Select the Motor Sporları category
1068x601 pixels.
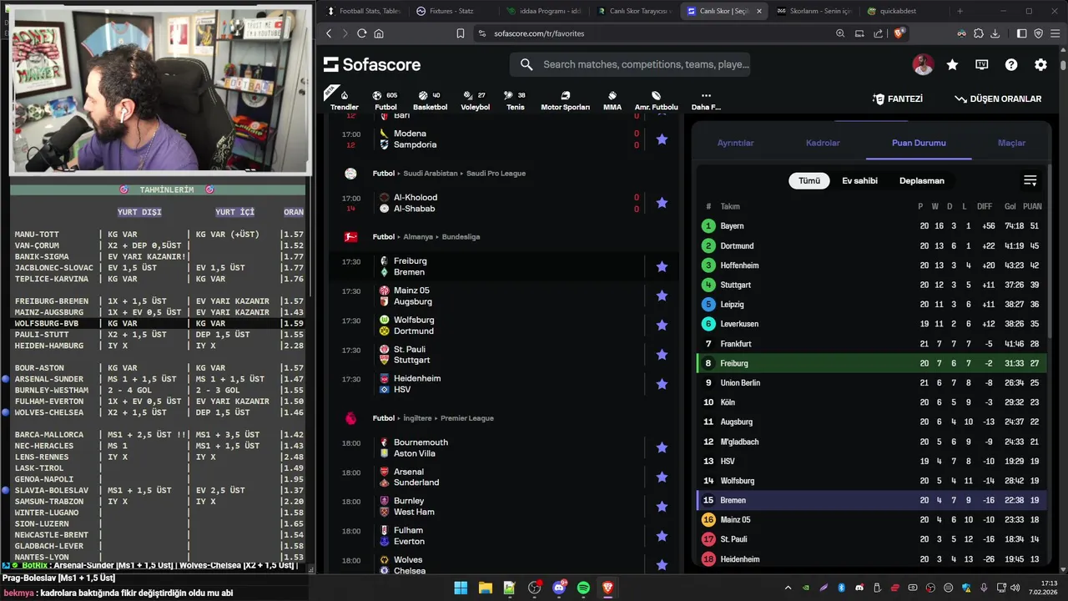click(565, 100)
